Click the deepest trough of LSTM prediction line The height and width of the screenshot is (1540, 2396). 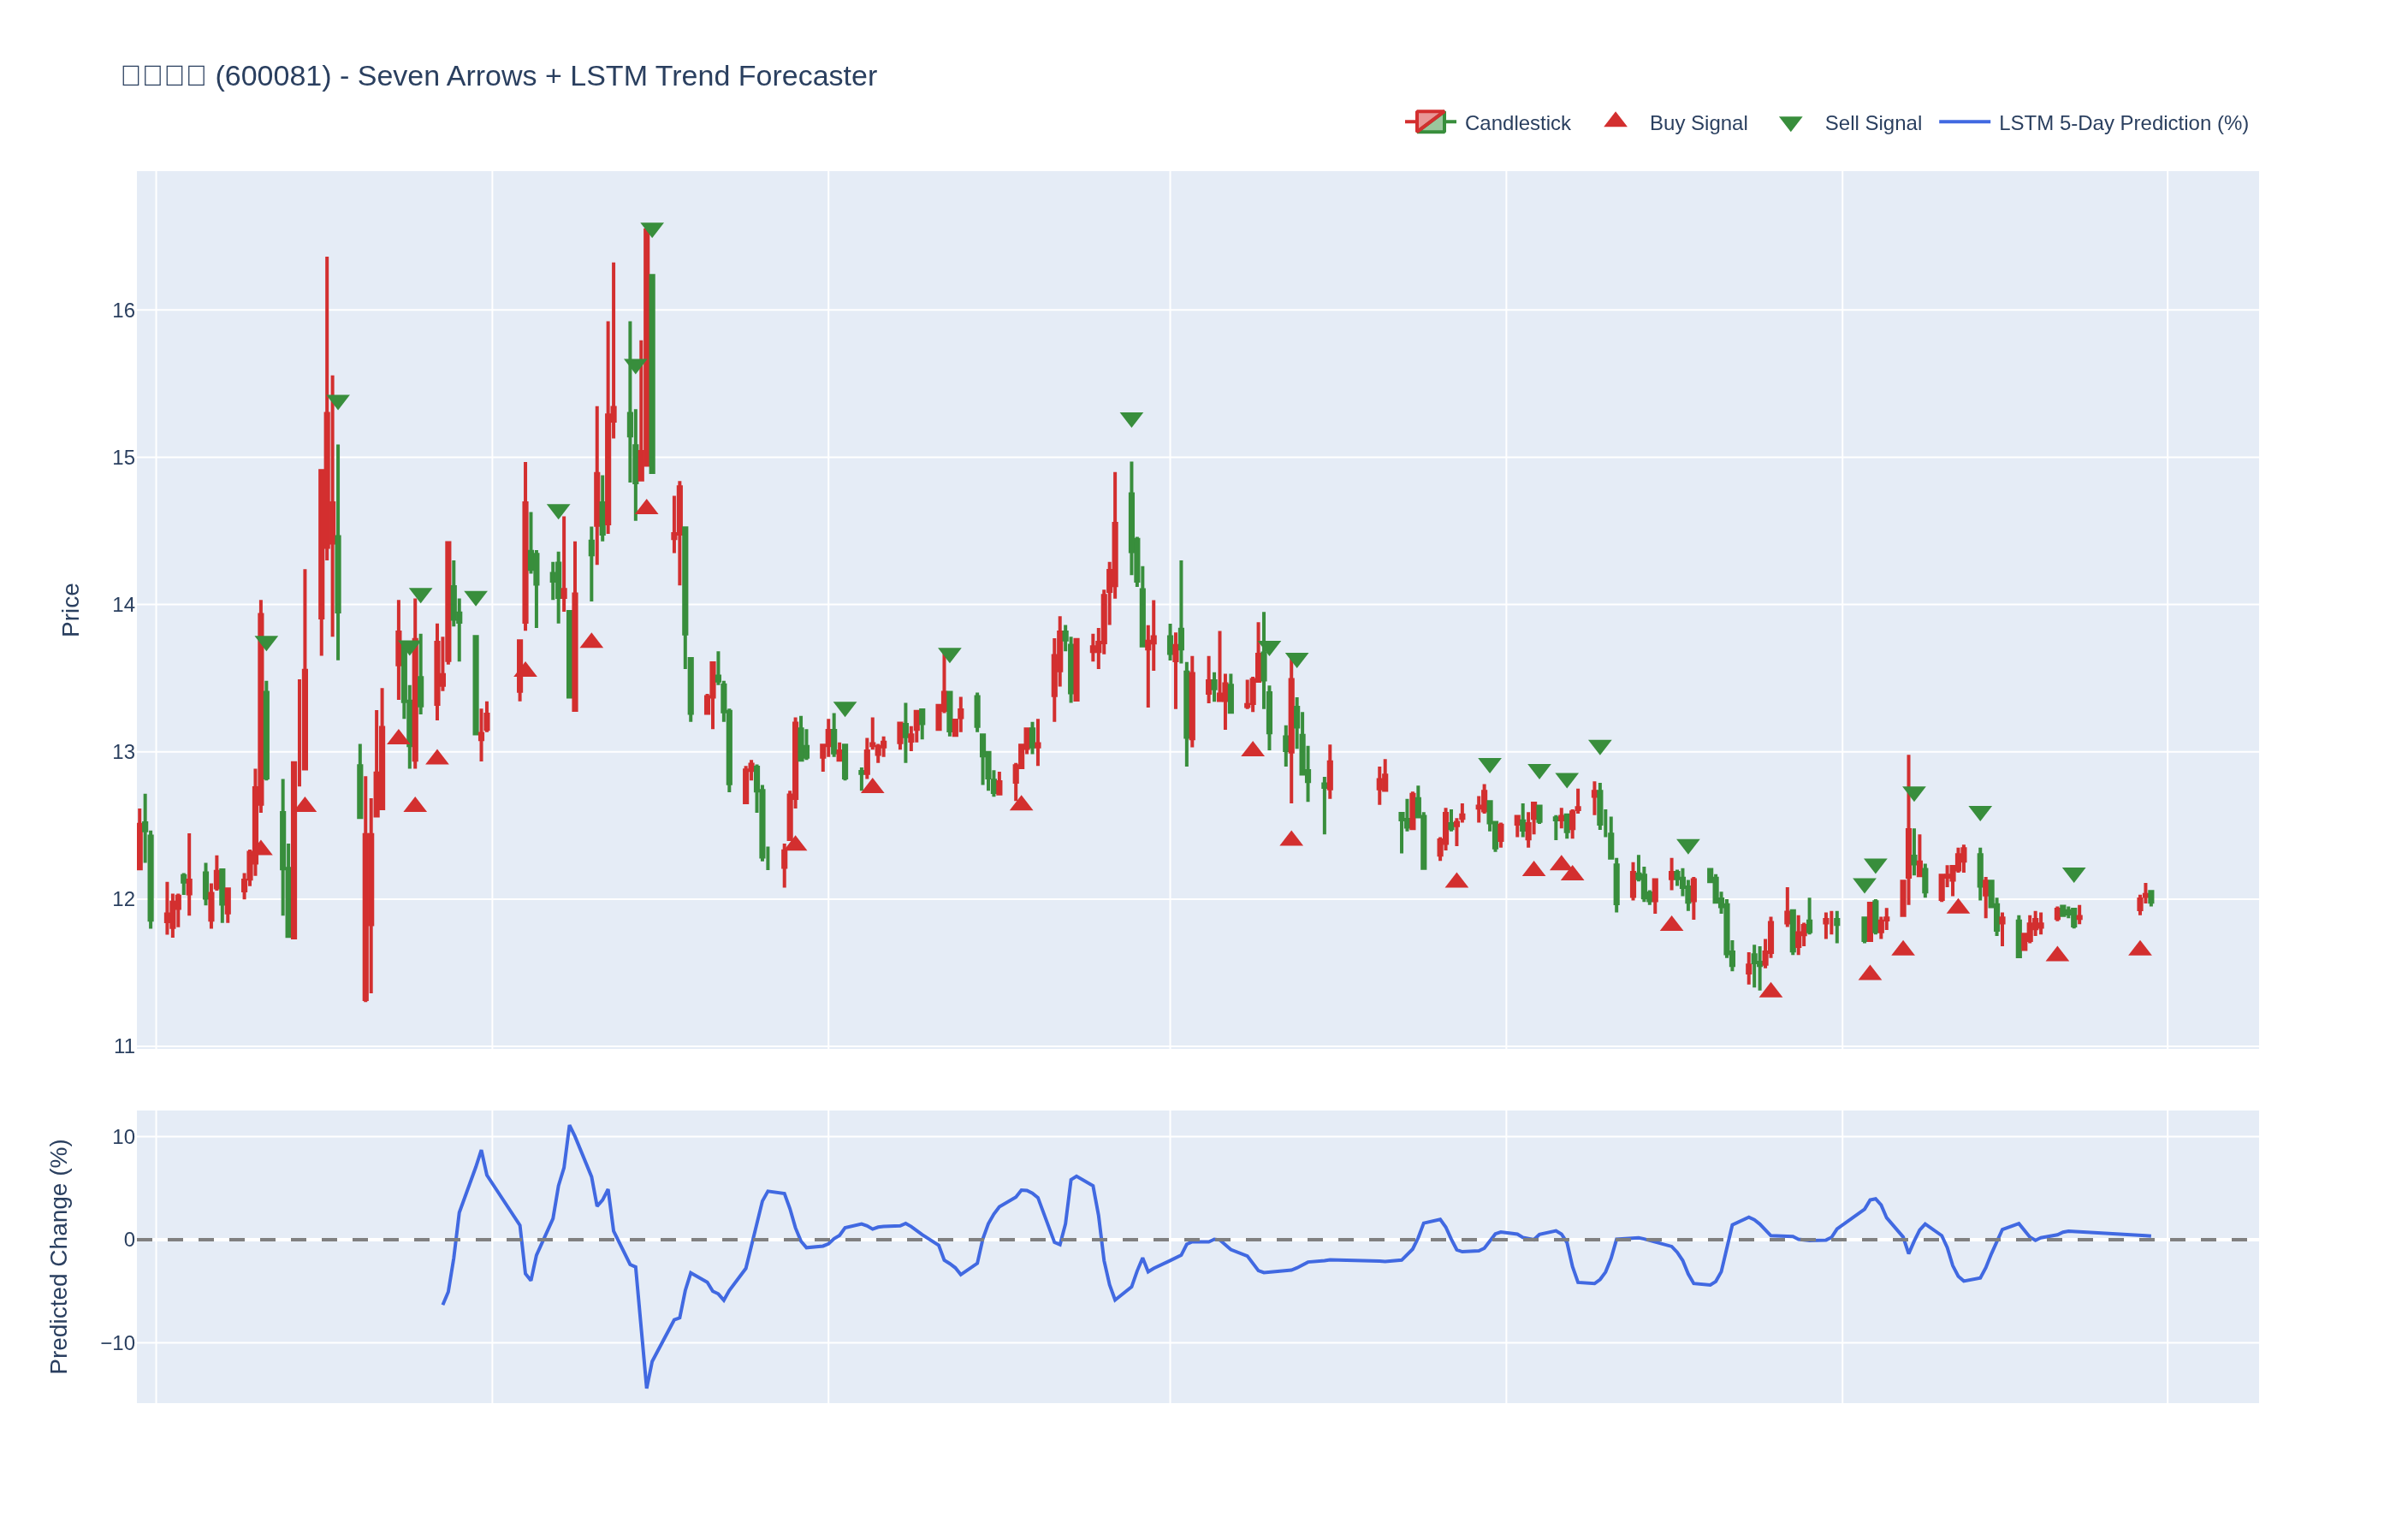pyautogui.click(x=647, y=1387)
